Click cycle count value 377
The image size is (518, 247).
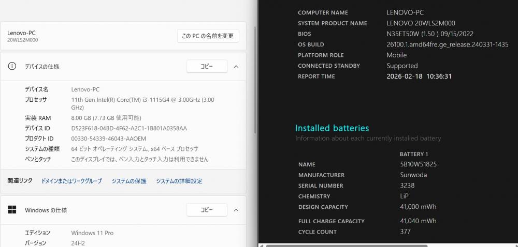click(x=405, y=231)
